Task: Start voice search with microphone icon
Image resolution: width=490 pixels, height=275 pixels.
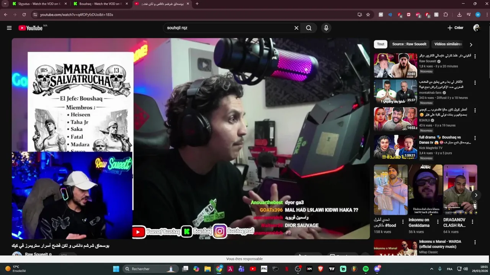Action: coord(326,28)
